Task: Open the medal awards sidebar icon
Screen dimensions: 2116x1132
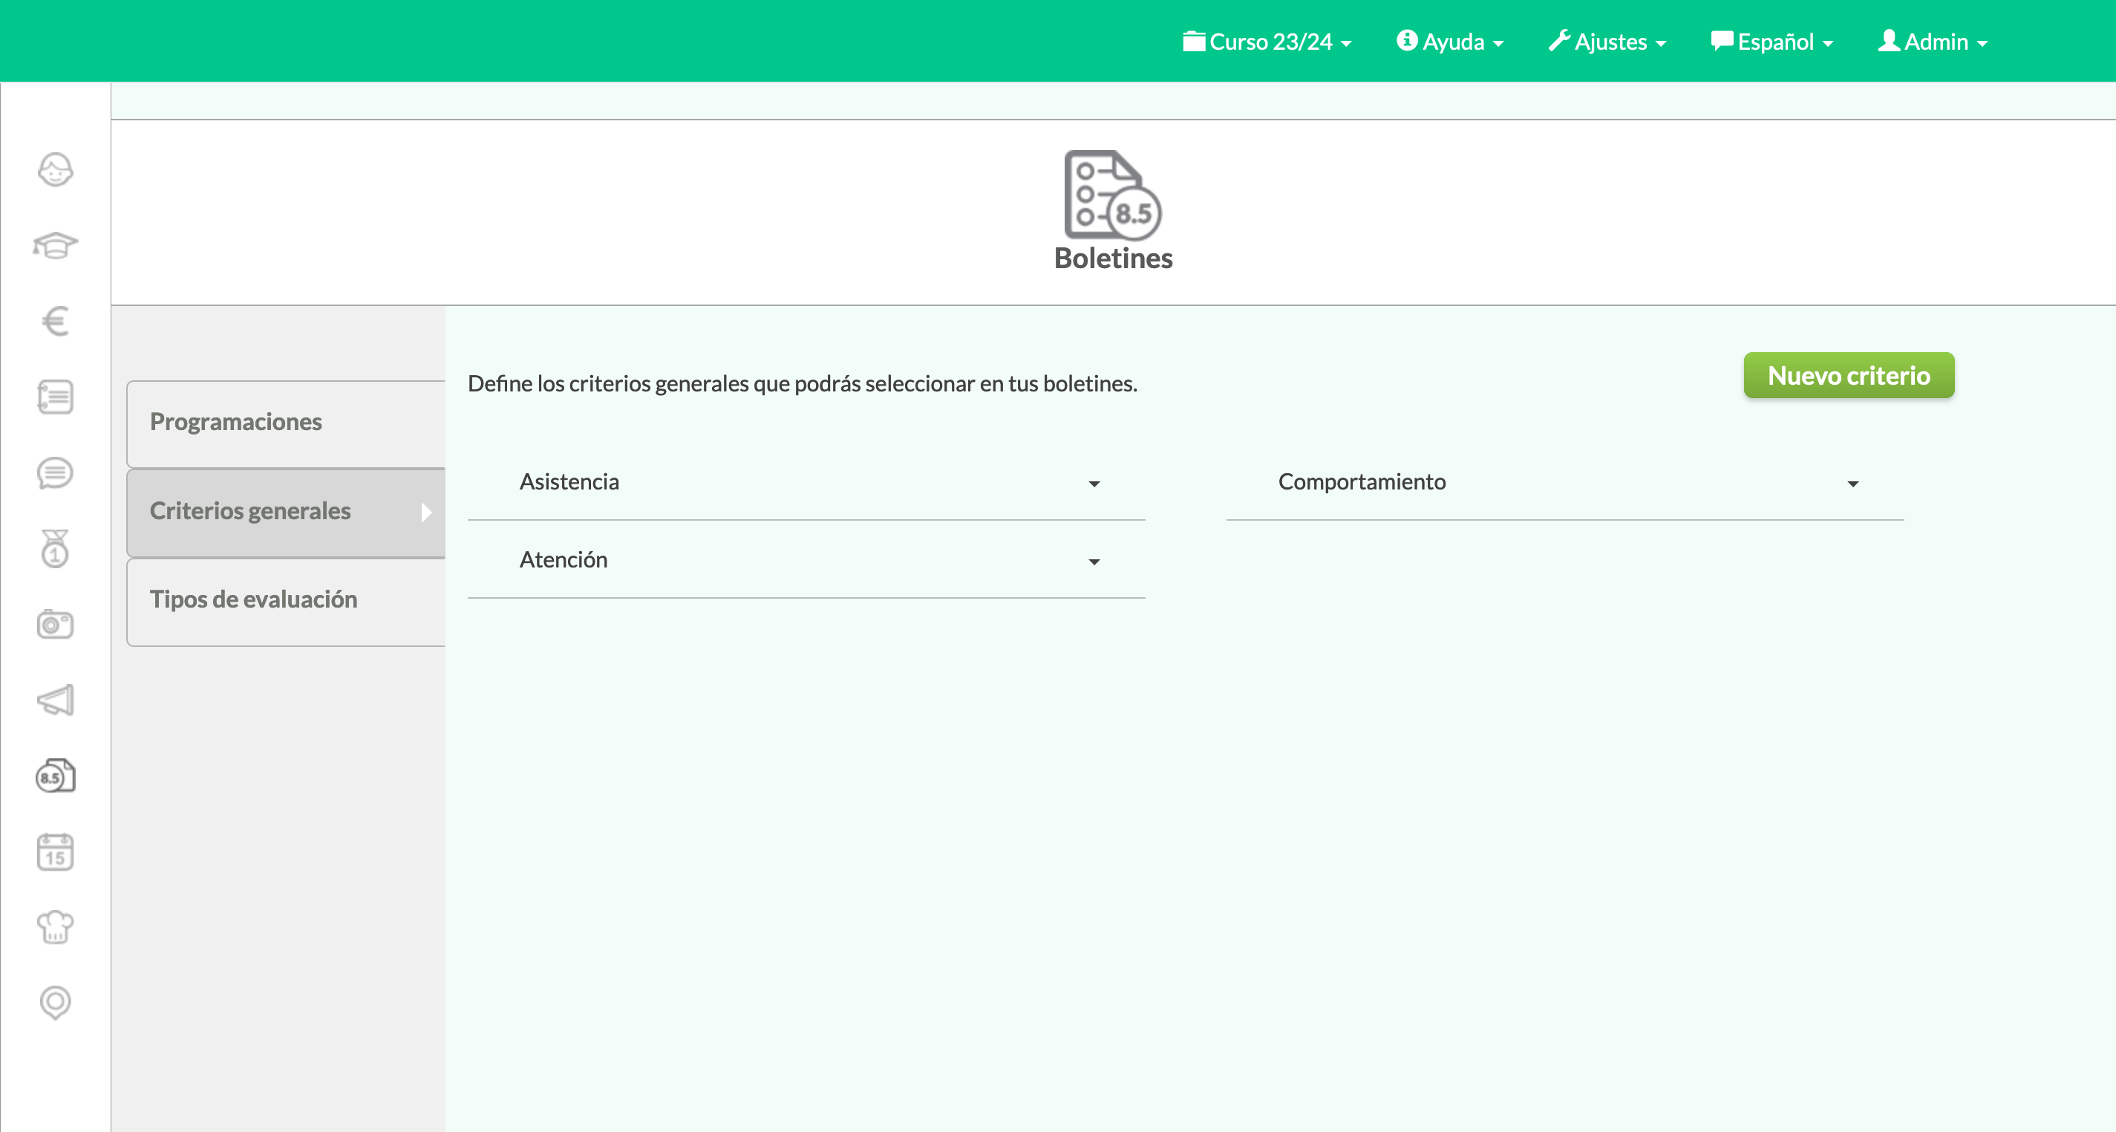Action: coord(55,548)
